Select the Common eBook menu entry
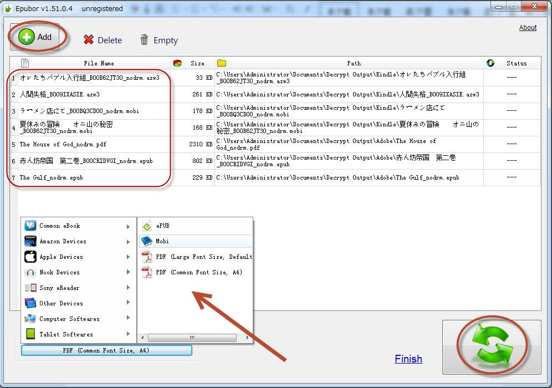Viewport: 552px width, 388px height. [x=79, y=226]
